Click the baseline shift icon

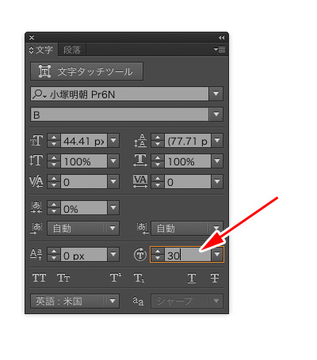tap(36, 255)
